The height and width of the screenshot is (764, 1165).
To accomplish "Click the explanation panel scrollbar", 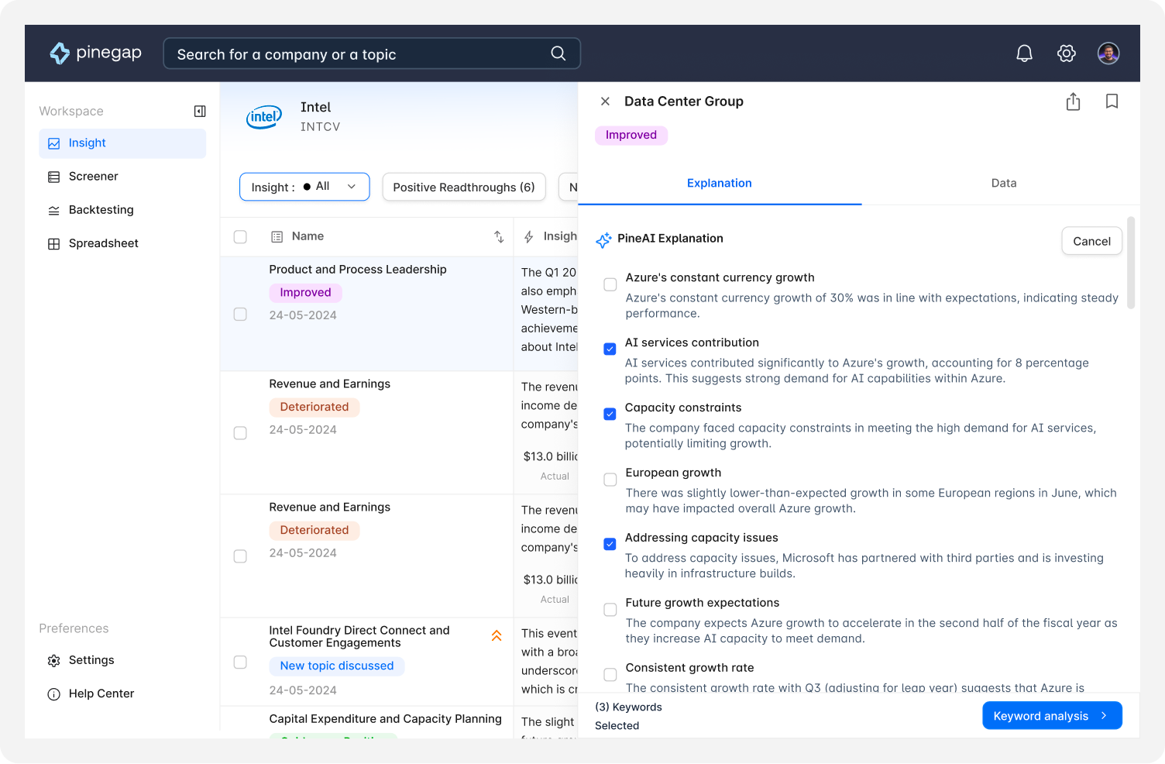I will point(1131,263).
